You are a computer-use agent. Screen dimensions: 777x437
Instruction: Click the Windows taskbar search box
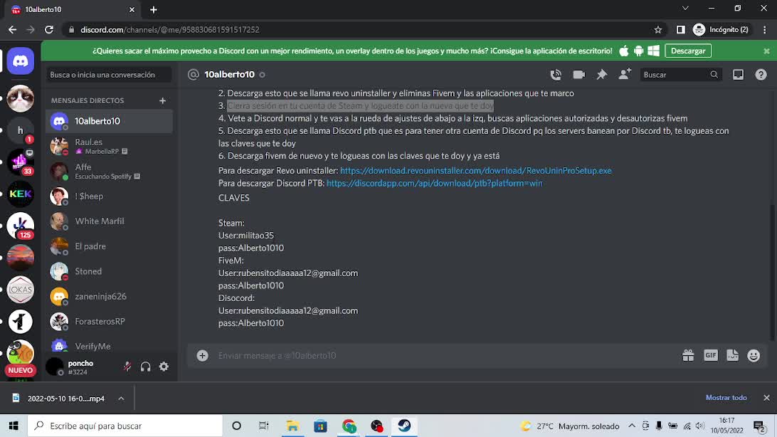pyautogui.click(x=125, y=426)
